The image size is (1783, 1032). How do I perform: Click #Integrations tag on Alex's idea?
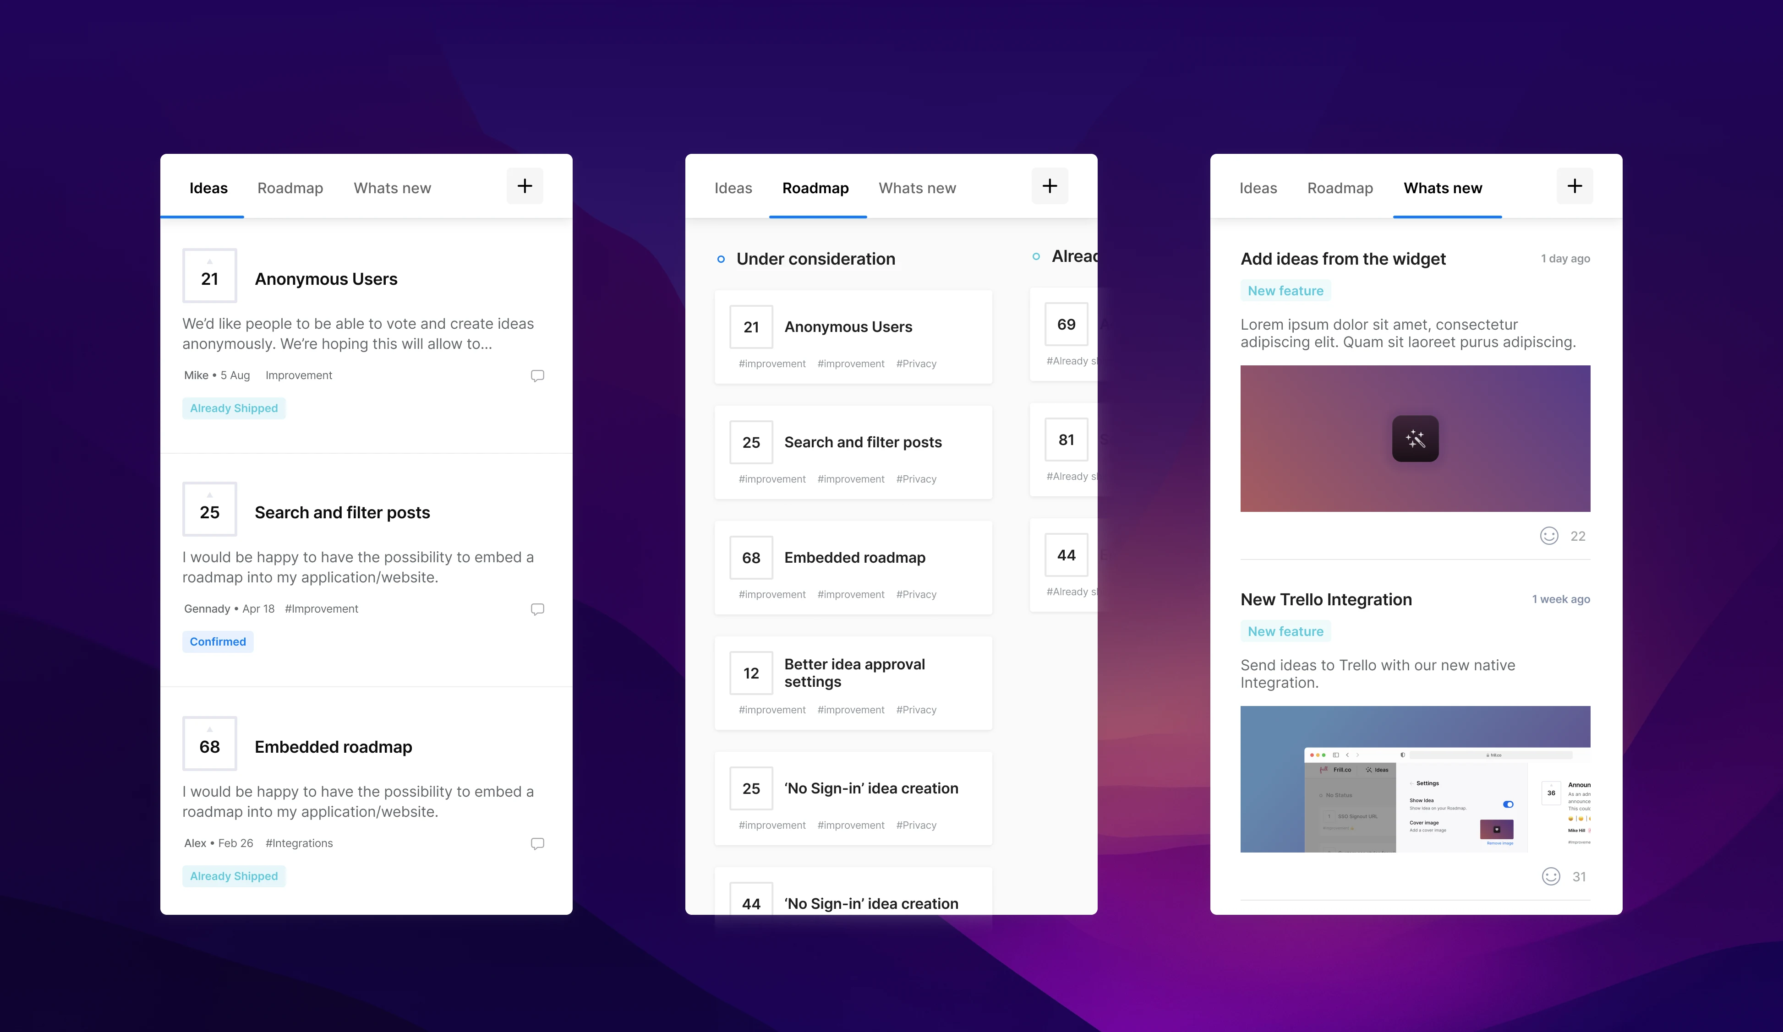[x=299, y=843]
